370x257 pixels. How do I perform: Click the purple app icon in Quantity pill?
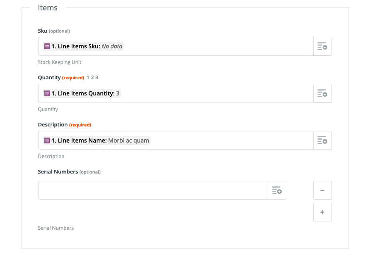[47, 93]
